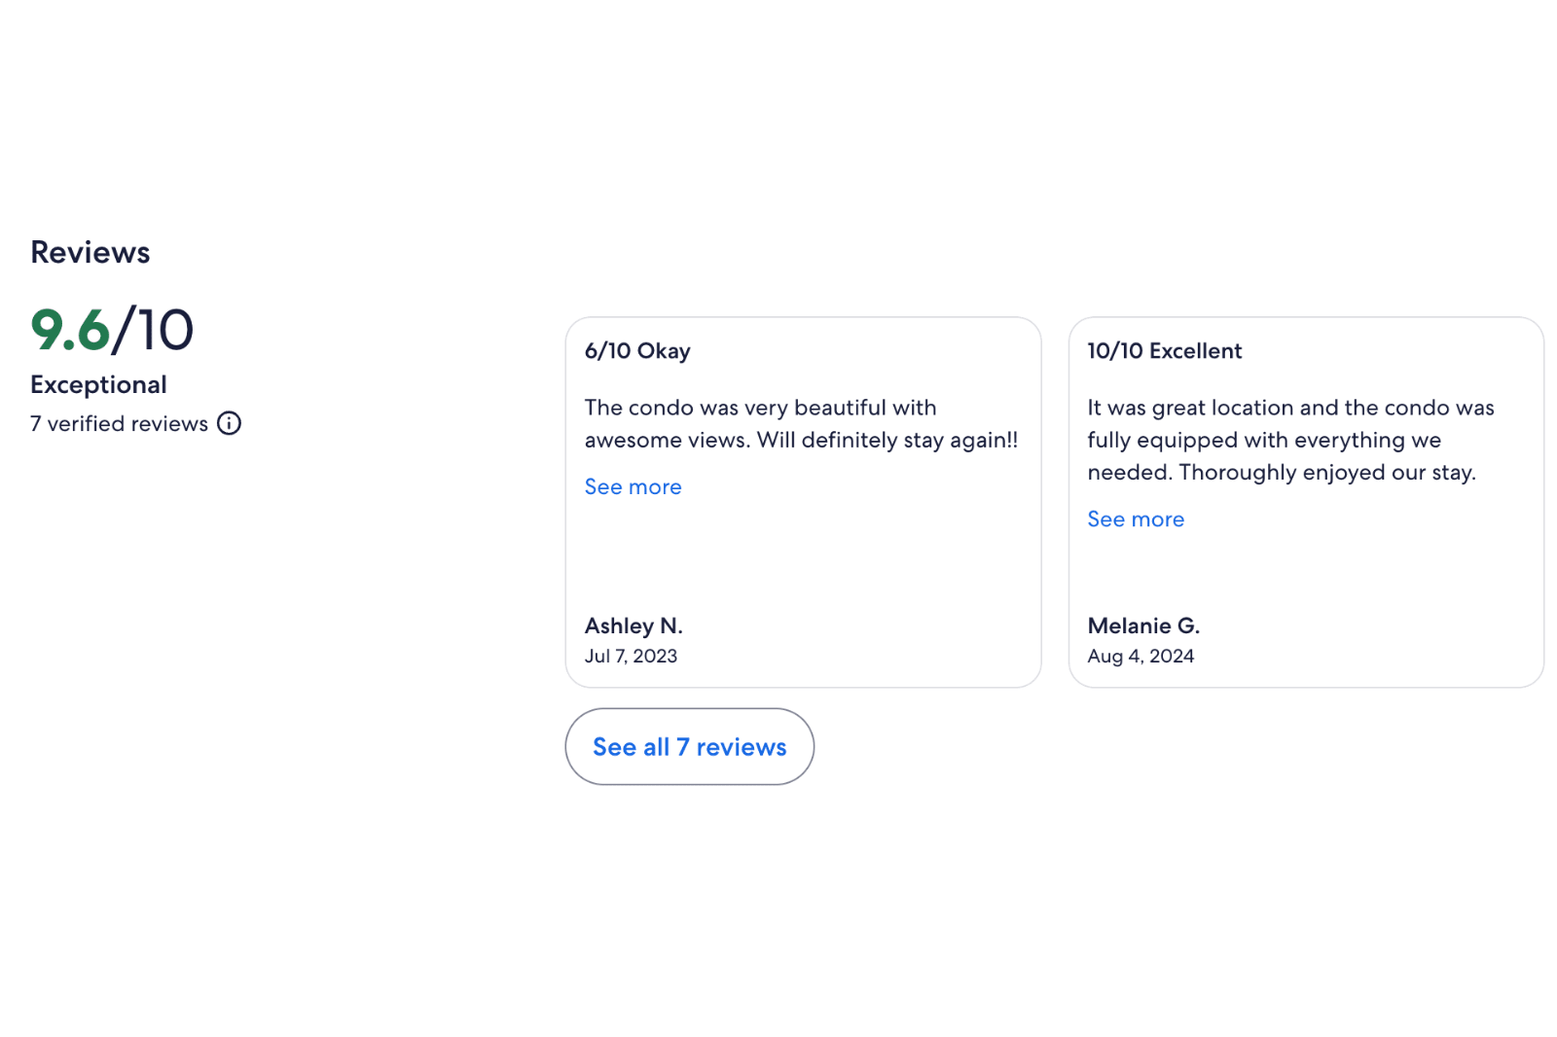Click the Jul 7, 2023 review date
1557x1037 pixels.
pyautogui.click(x=631, y=657)
